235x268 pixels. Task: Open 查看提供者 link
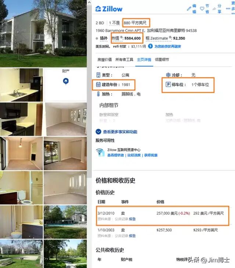click(x=116, y=155)
